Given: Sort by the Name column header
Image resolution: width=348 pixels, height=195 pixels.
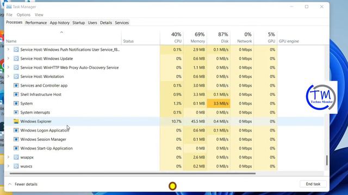Looking at the screenshot, I should tap(11, 41).
